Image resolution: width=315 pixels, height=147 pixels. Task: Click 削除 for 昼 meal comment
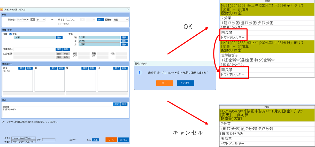tap(92, 68)
